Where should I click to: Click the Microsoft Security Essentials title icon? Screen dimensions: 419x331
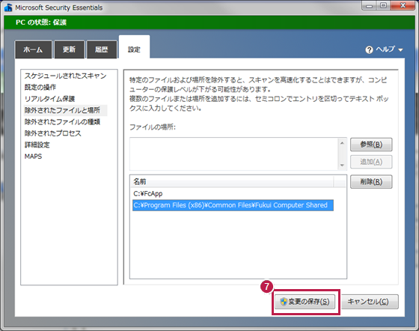(8, 7)
